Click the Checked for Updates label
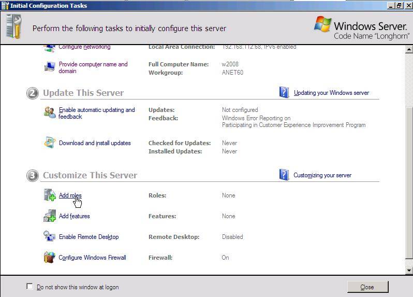 180,143
